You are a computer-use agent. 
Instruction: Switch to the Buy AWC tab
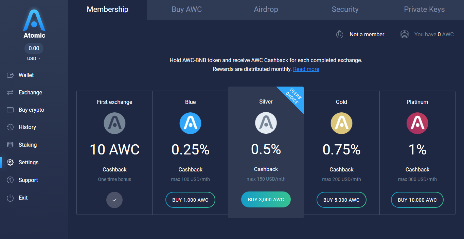[187, 10]
